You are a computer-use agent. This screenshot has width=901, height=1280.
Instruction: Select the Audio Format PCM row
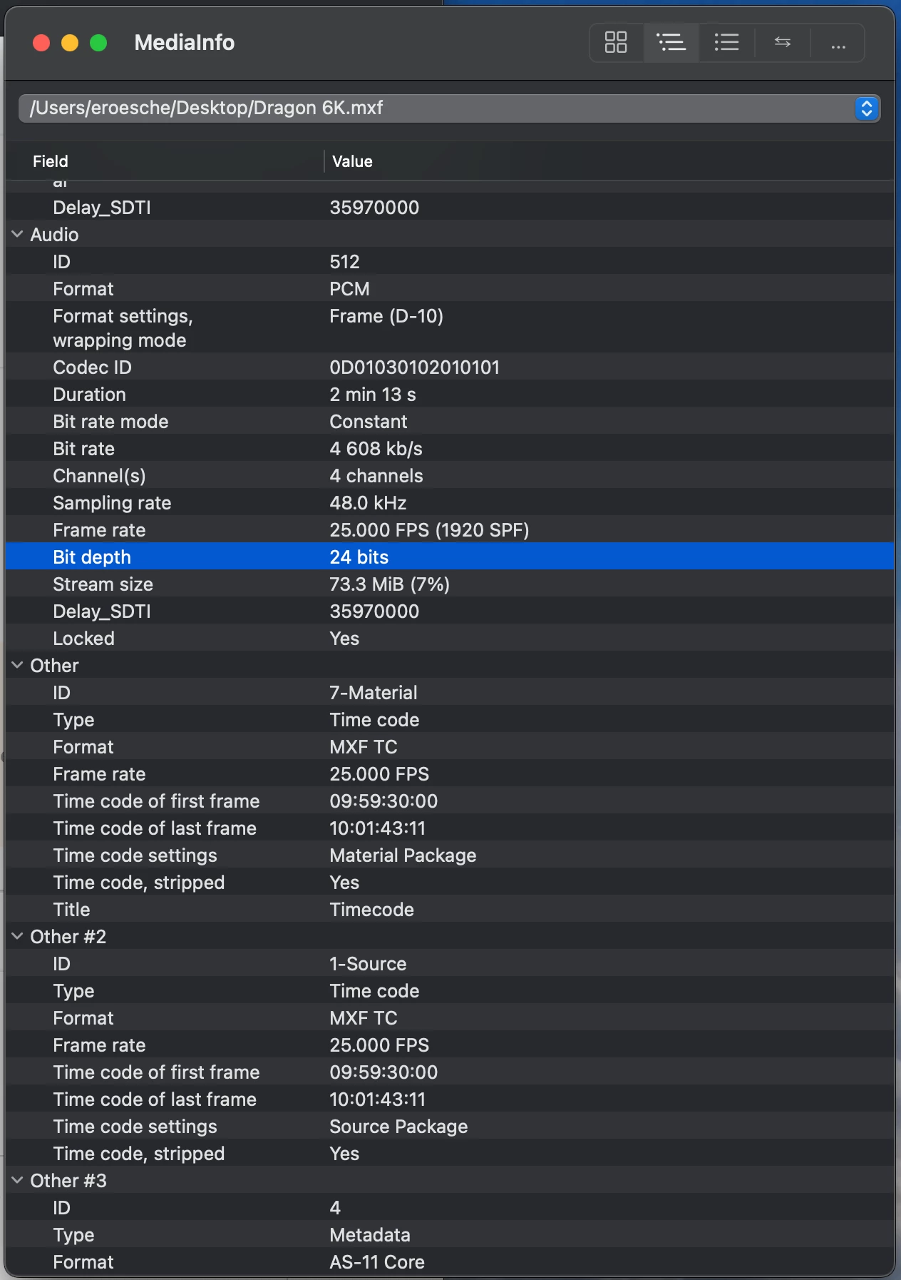point(450,288)
